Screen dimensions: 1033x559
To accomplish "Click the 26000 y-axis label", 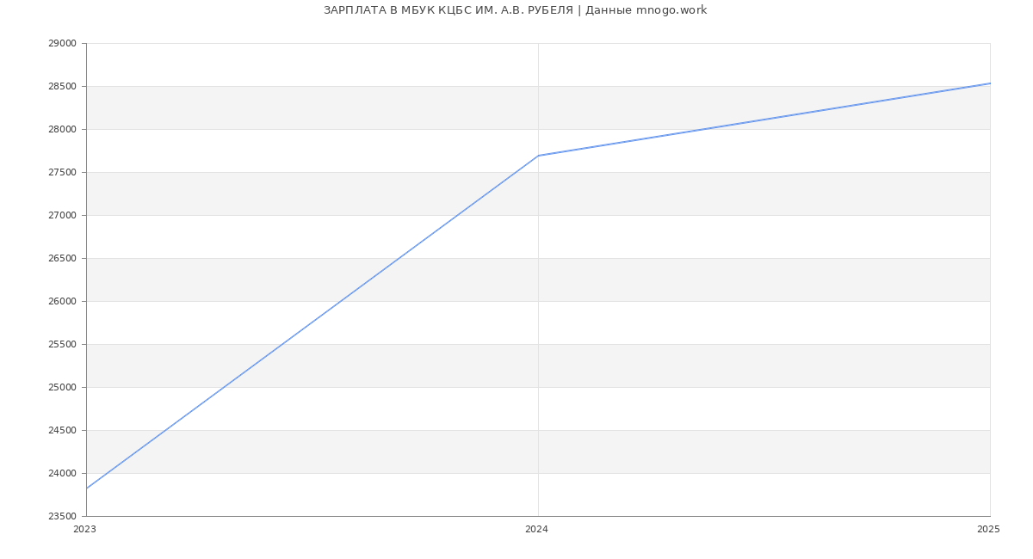I will pyautogui.click(x=62, y=302).
